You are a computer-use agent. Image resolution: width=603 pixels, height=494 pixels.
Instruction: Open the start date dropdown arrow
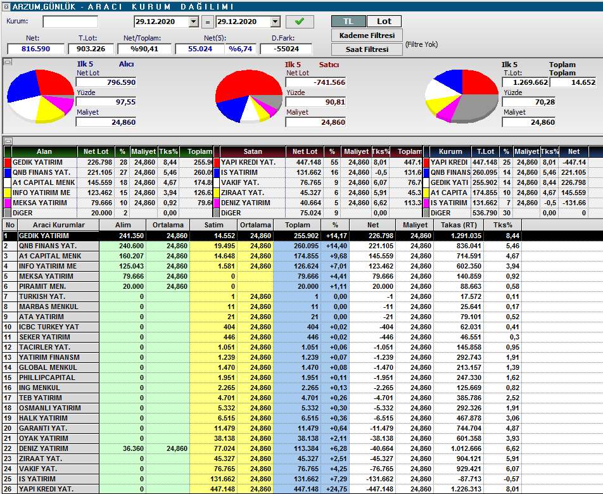click(193, 22)
